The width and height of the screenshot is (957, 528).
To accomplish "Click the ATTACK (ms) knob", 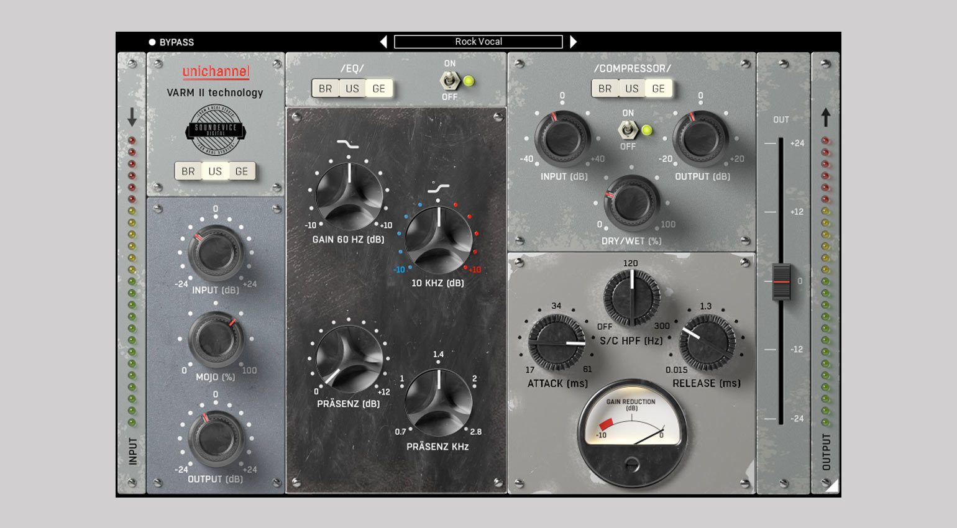I will click(x=557, y=342).
